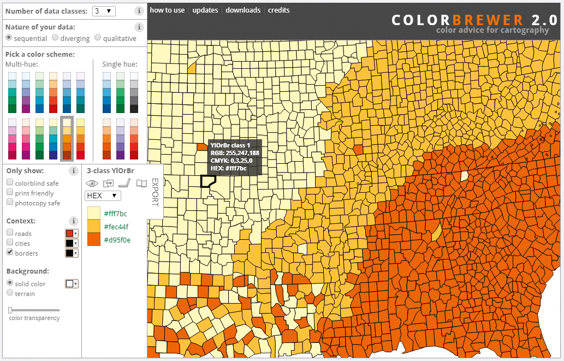Select the diverging radio button
The height and width of the screenshot is (361, 564).
click(x=55, y=38)
